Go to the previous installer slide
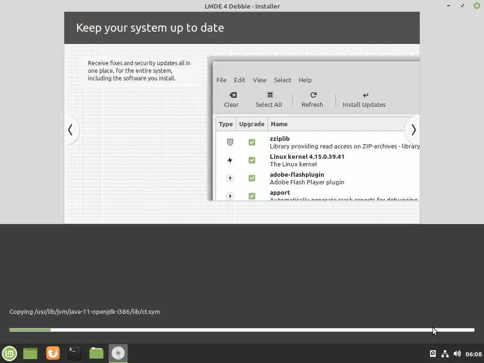Viewport: 484px width, 363px height. click(x=70, y=130)
